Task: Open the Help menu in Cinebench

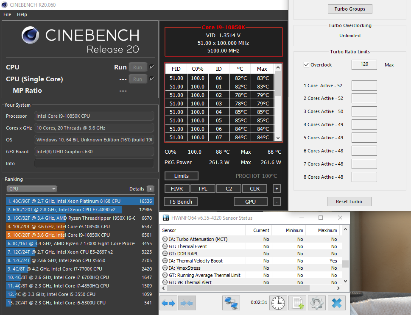Action: [22, 14]
